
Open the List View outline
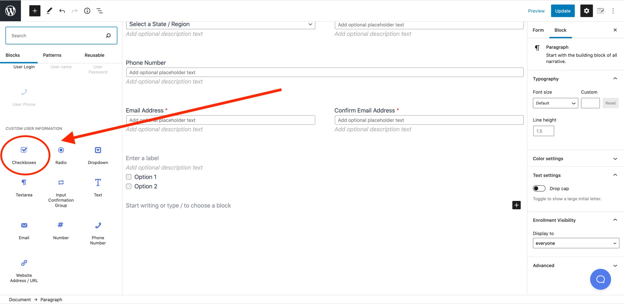100,11
